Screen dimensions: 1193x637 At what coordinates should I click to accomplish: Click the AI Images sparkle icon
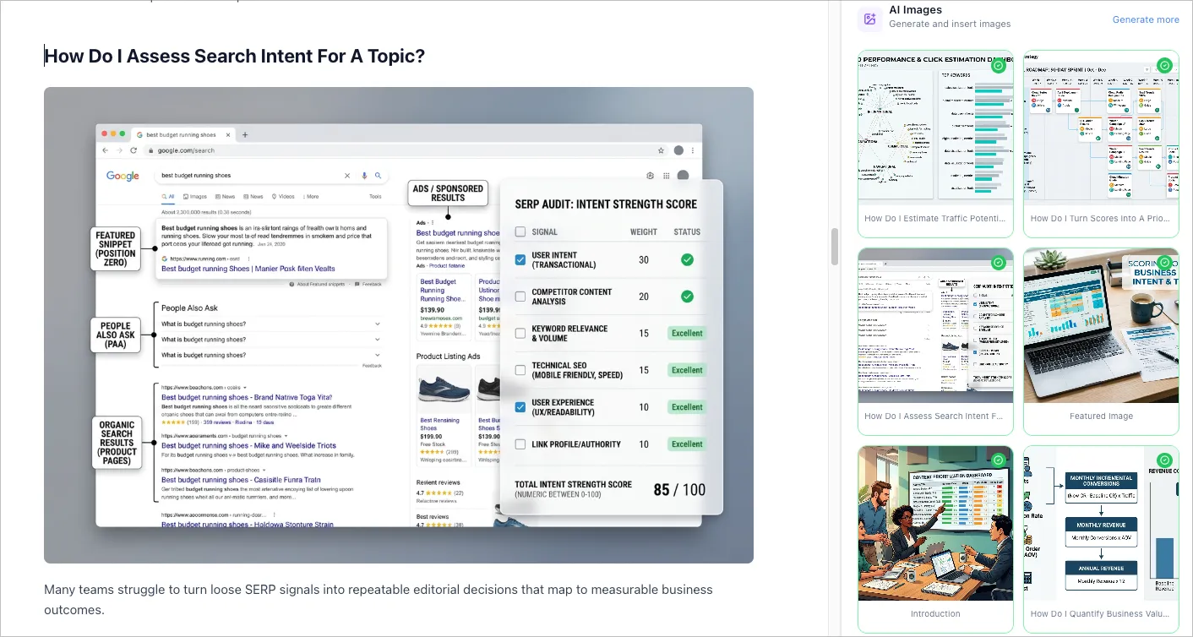(869, 19)
